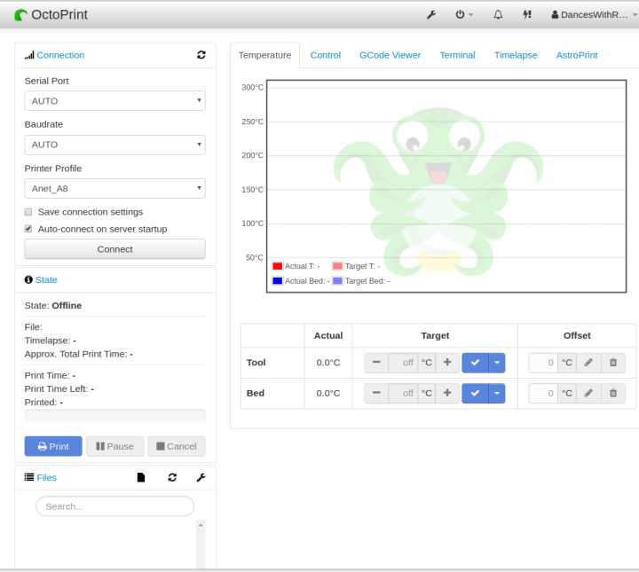This screenshot has width=639, height=572.
Task: Open the Baudrate dropdown
Action: 114,145
